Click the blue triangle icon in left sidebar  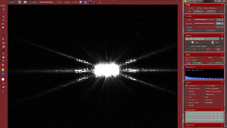(3, 6)
